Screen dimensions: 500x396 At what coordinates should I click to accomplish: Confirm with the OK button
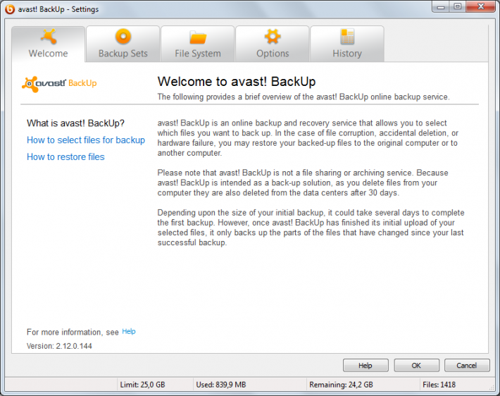pyautogui.click(x=416, y=366)
